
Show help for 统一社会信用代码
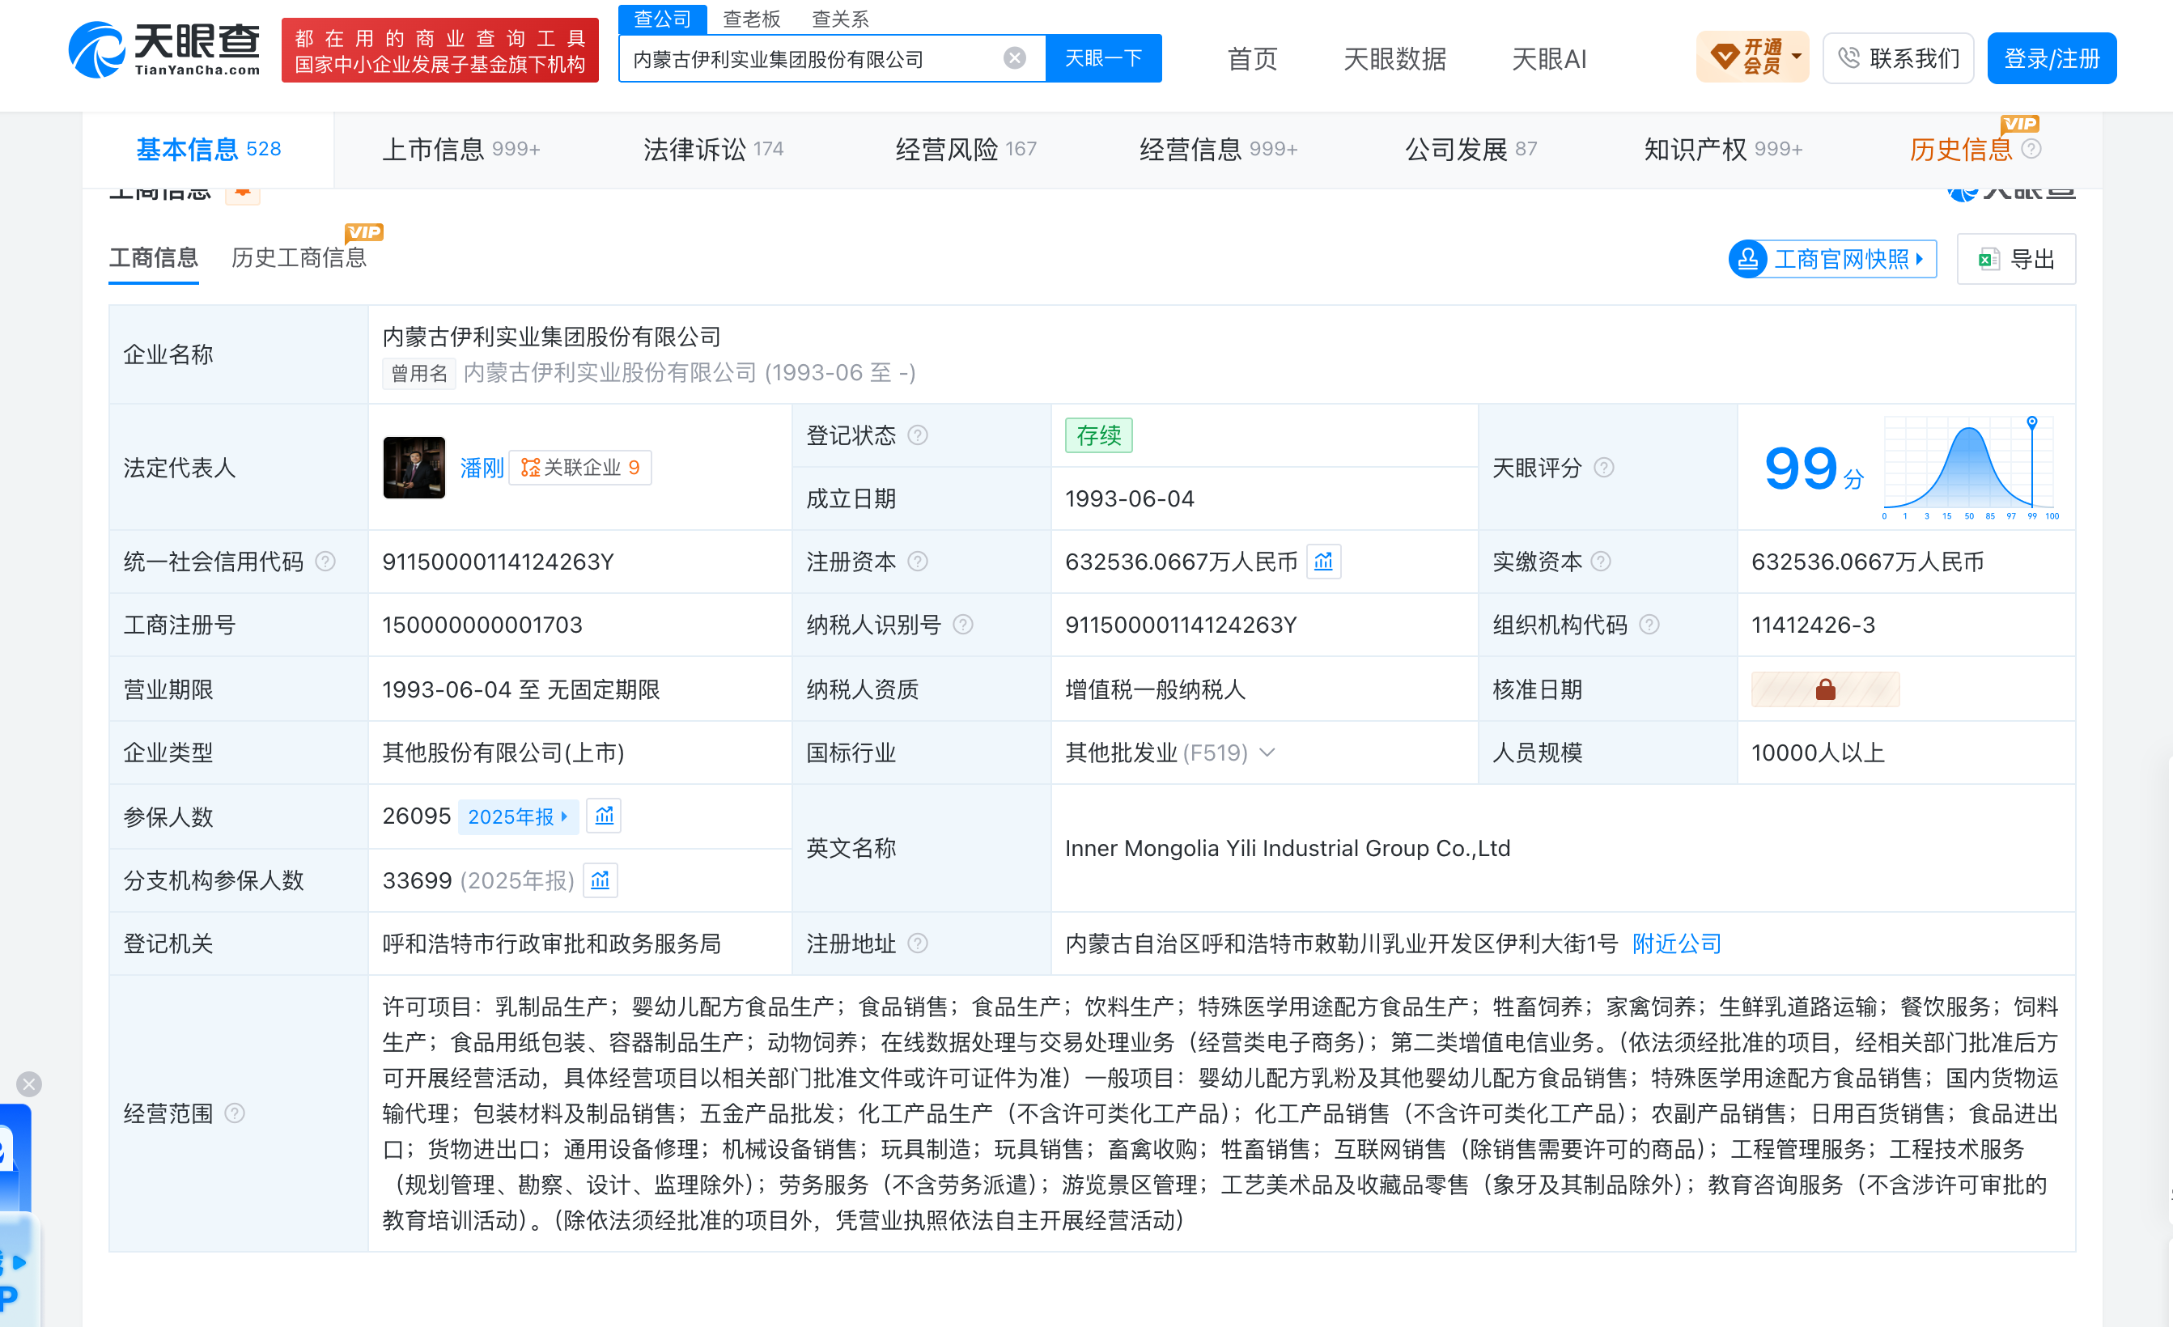(x=325, y=562)
